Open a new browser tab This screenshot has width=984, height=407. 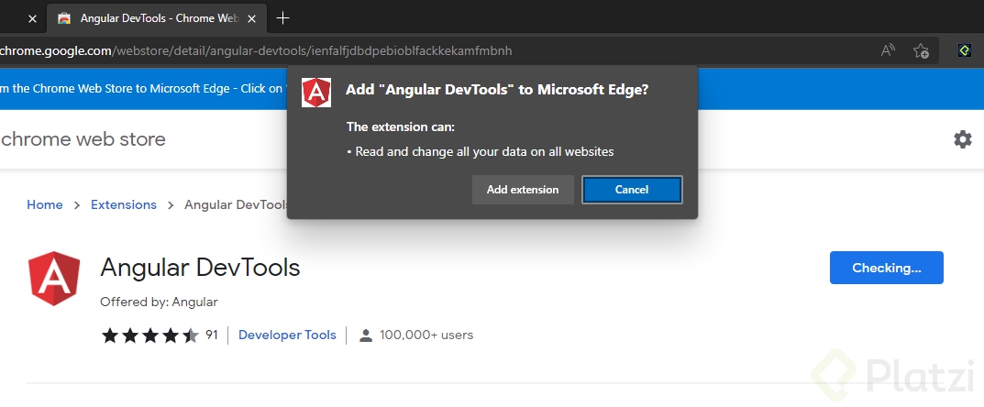click(x=282, y=18)
